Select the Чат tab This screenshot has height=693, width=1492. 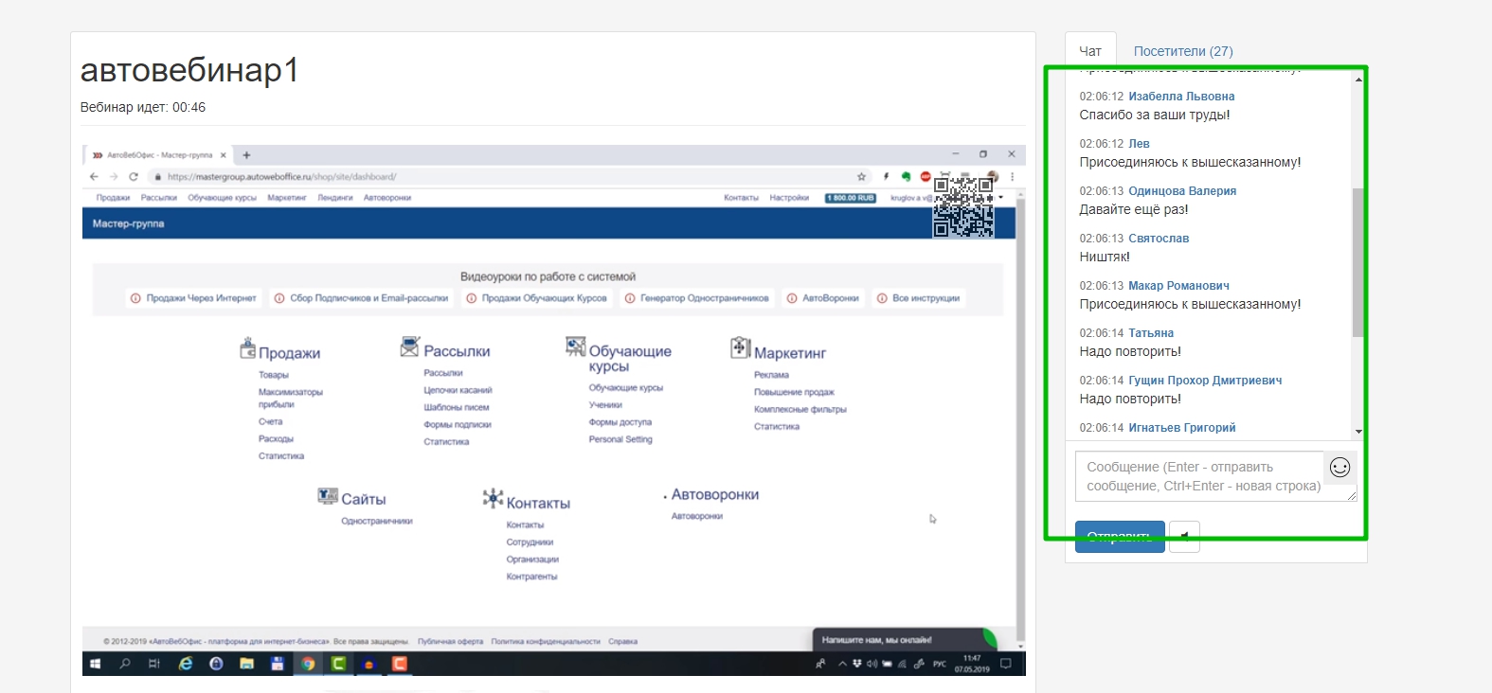[x=1090, y=51]
